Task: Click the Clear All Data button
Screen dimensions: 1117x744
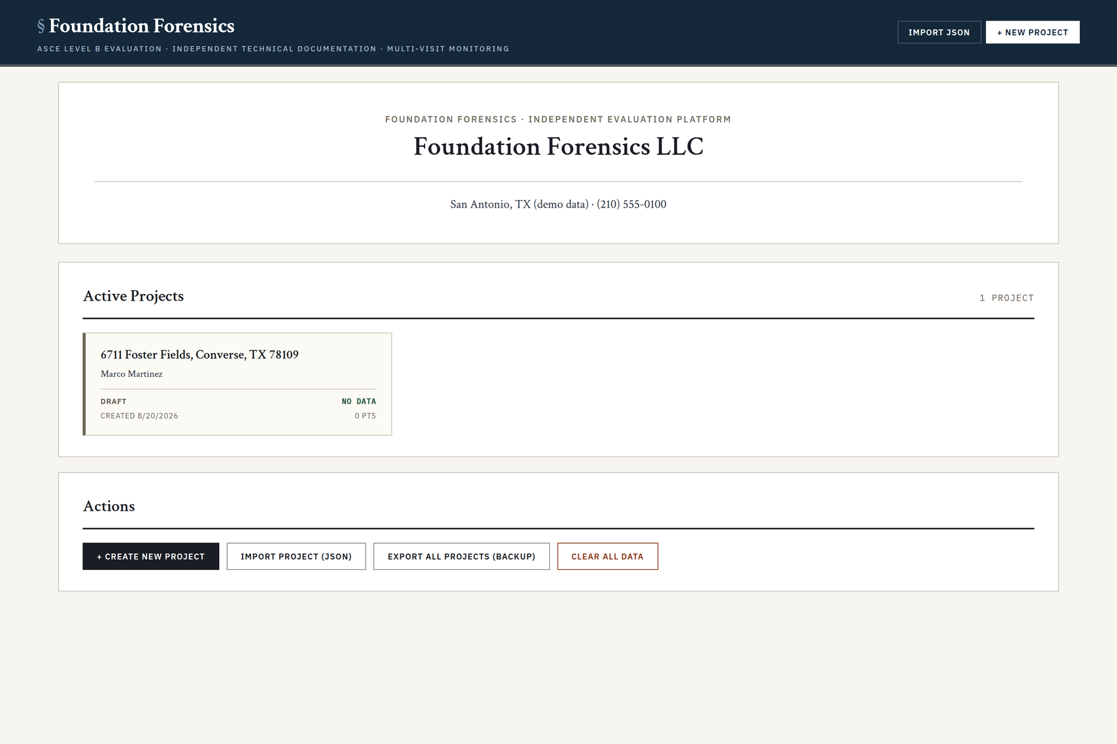Action: (x=608, y=556)
